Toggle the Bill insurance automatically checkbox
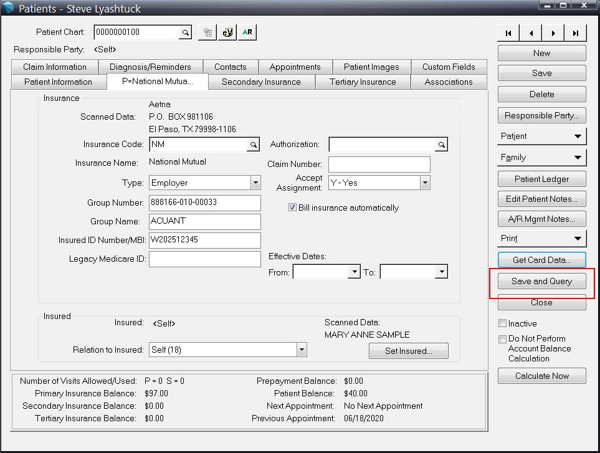 pyautogui.click(x=292, y=207)
